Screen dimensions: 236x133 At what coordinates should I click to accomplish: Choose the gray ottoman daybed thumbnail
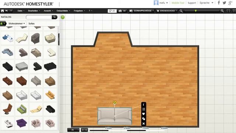coord(22,66)
